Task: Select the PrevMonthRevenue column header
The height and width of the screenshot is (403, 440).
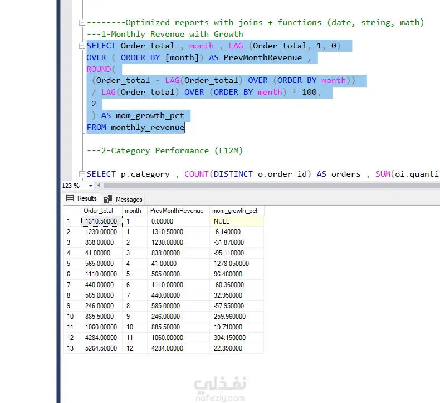Action: 178,211
